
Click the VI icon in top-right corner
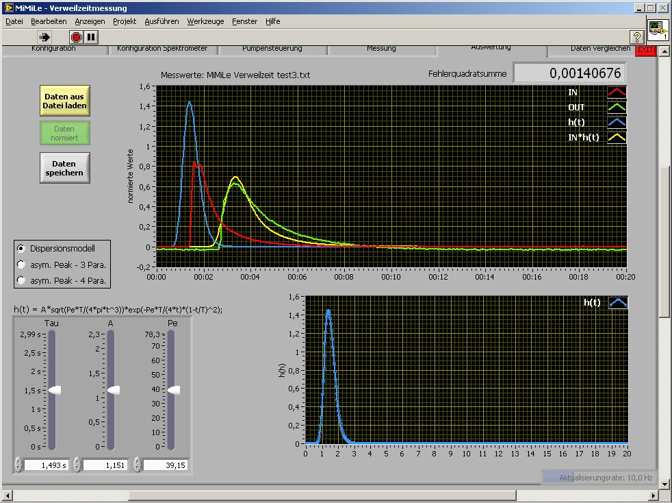(658, 31)
